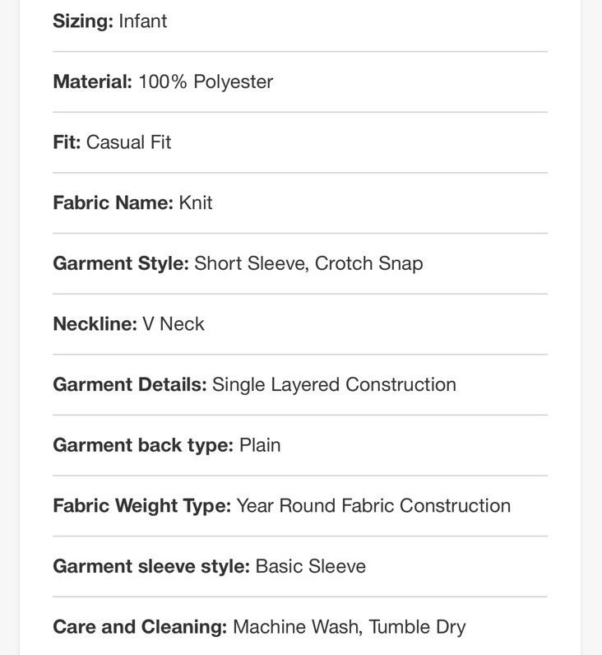The height and width of the screenshot is (655, 602).
Task: Click the bold Care and Cleaning label
Action: [140, 627]
